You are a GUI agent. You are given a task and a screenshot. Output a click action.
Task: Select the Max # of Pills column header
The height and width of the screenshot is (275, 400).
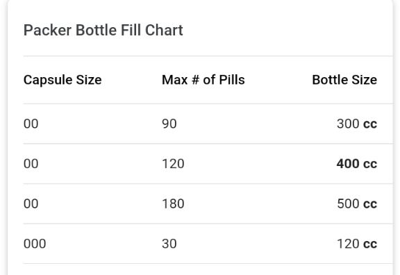pos(203,80)
